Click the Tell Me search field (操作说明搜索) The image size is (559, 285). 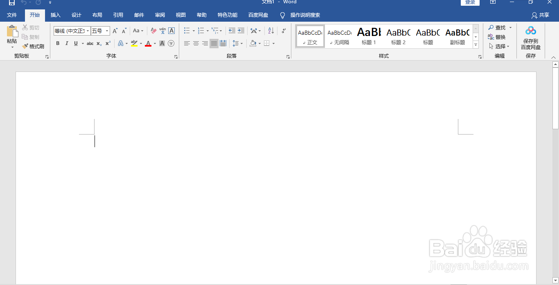[x=305, y=15]
